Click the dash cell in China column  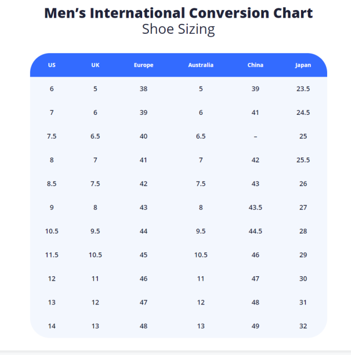coord(255,136)
